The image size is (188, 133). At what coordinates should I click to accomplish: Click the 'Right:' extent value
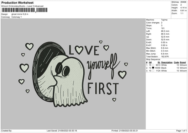(165, 34)
